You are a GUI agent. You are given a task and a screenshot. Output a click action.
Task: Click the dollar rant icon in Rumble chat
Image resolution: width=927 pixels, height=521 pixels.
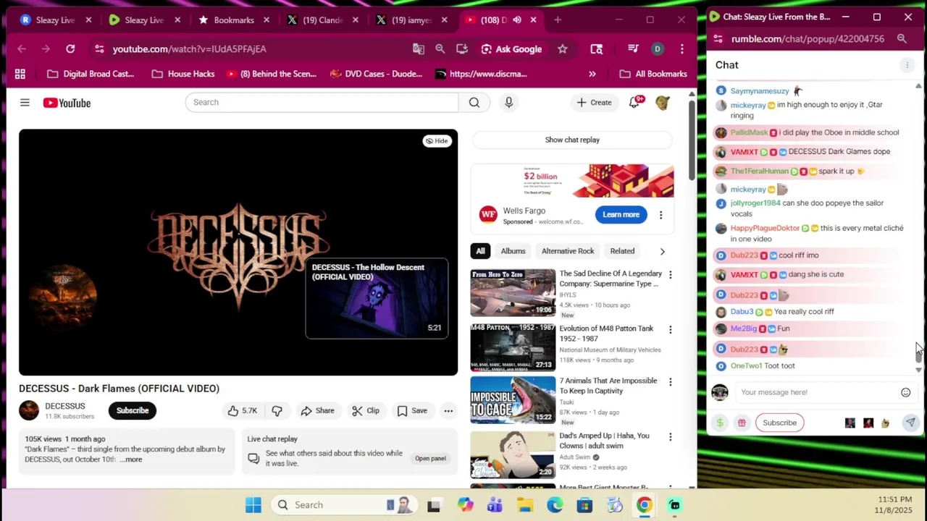point(720,423)
